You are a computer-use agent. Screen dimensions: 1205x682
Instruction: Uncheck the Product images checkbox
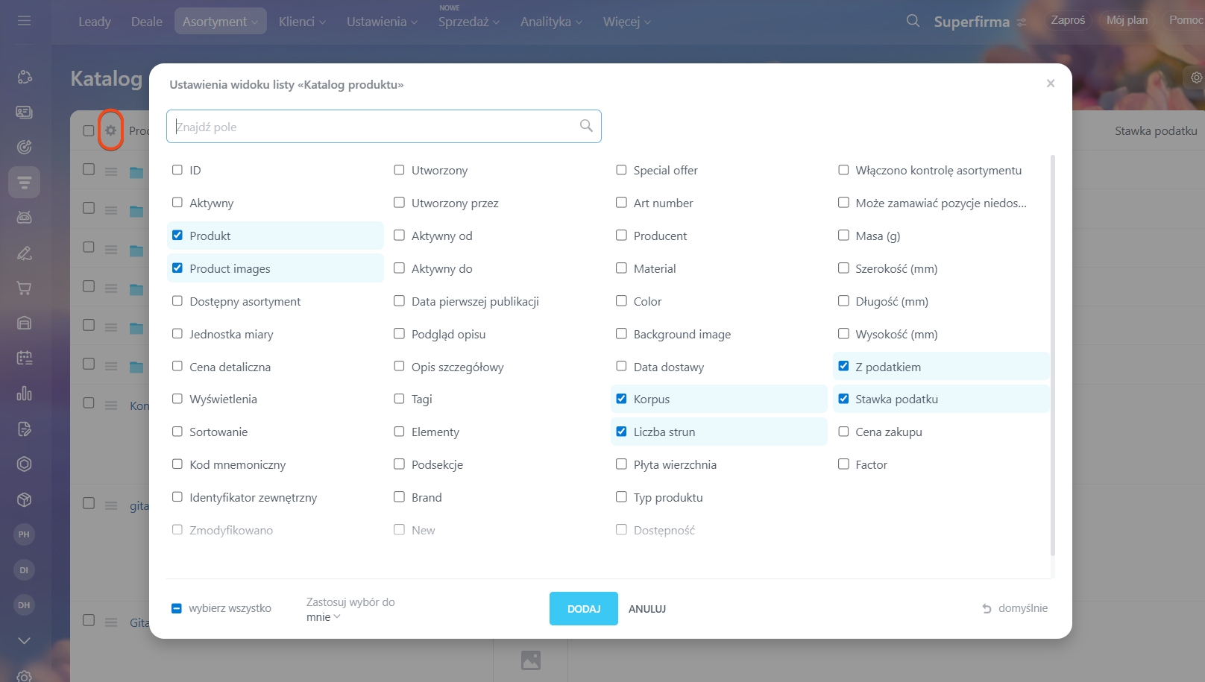(177, 268)
